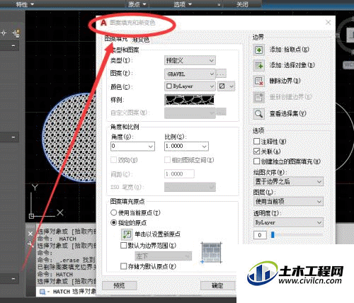Click the View Selections (查看选择集) label
This screenshot has height=303, width=354.
287,113
